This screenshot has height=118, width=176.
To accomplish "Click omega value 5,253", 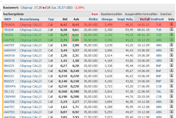I will 108,112.
